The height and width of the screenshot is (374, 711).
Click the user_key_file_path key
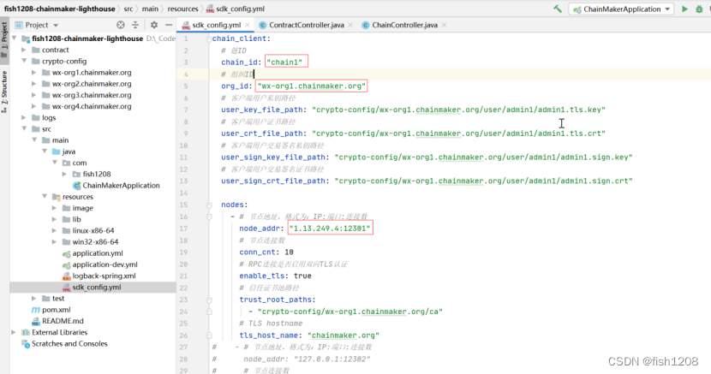click(x=261, y=110)
